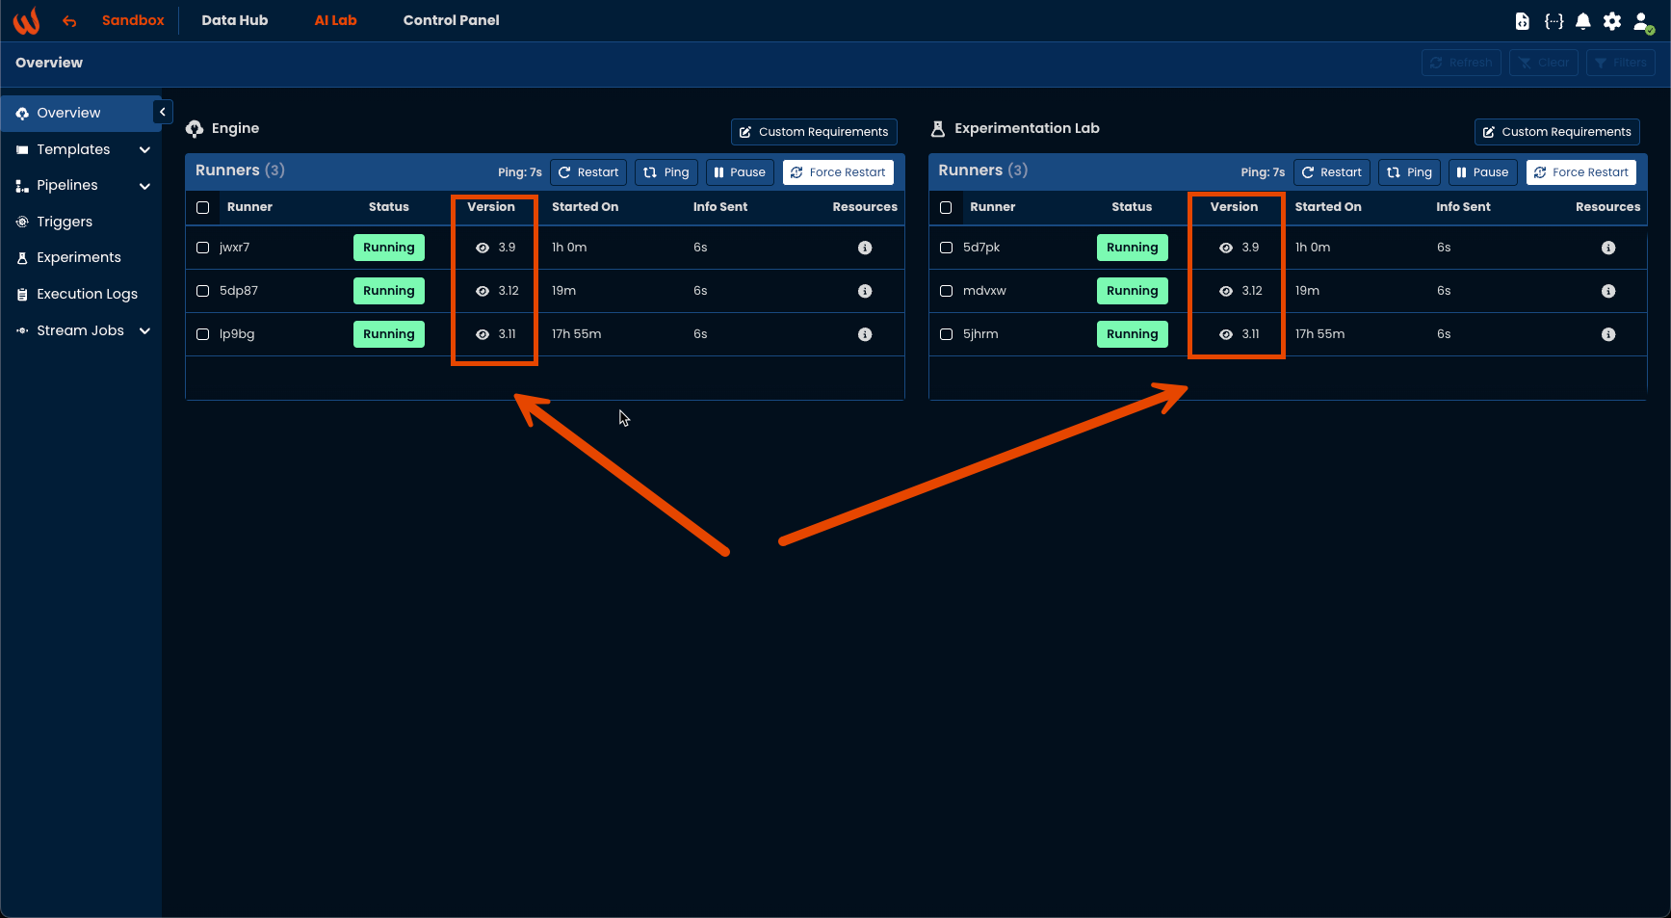
Task: Open the Filters button
Action: pyautogui.click(x=1621, y=63)
